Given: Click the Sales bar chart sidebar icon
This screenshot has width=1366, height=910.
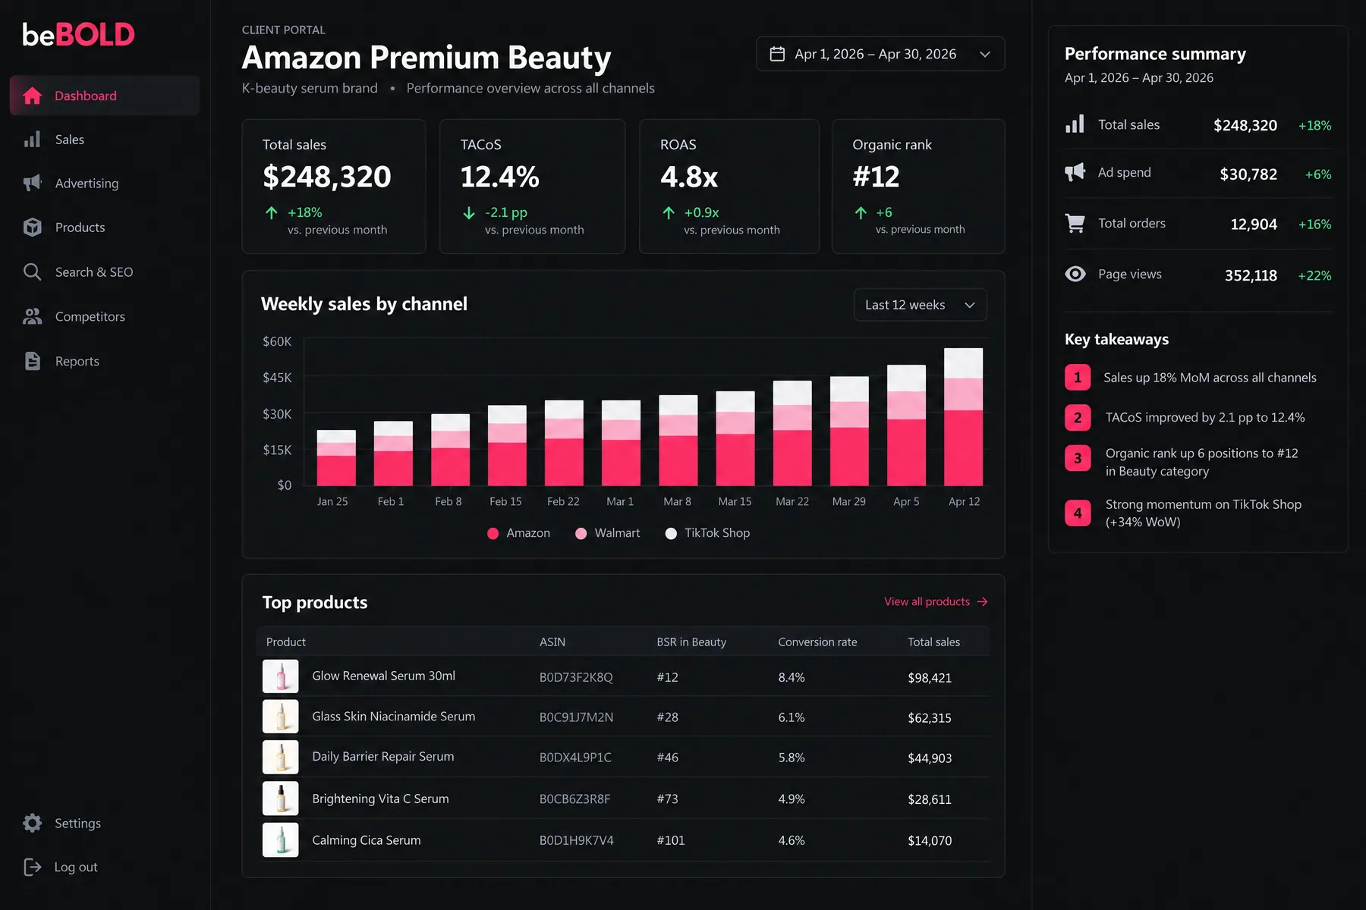Looking at the screenshot, I should click(32, 140).
